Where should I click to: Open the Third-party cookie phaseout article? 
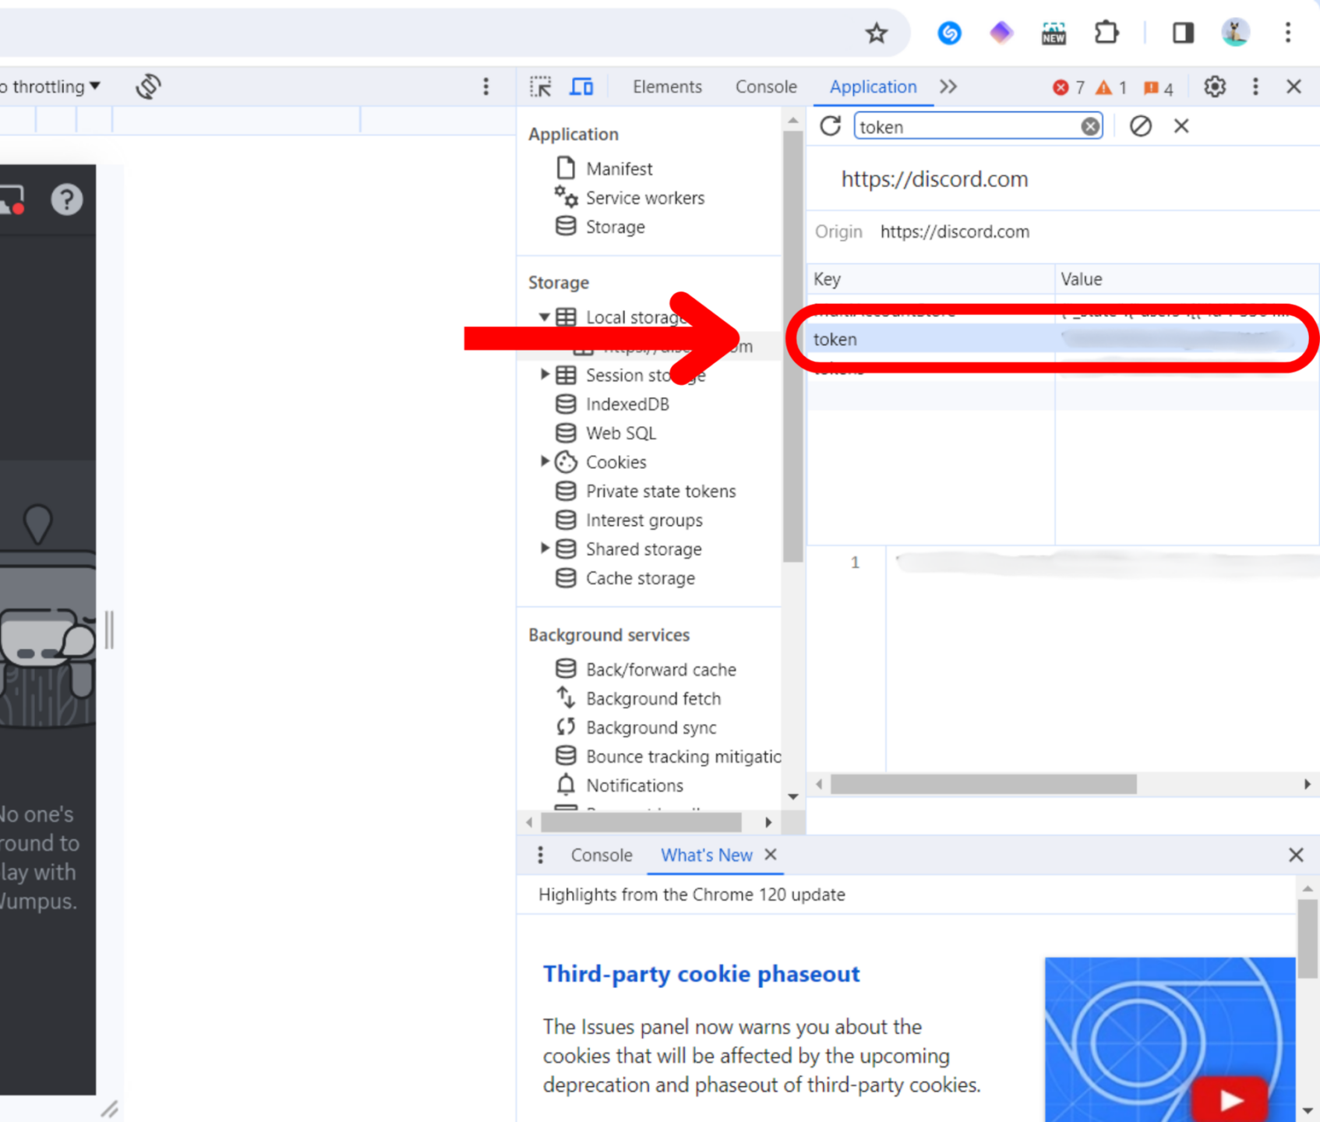click(701, 973)
